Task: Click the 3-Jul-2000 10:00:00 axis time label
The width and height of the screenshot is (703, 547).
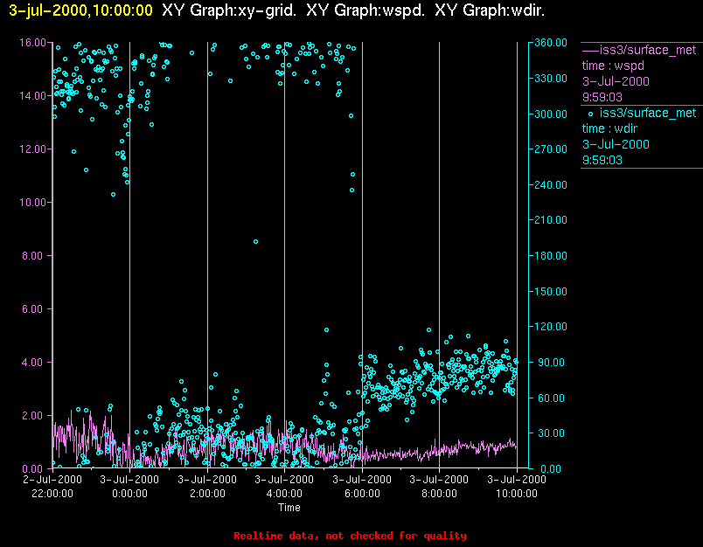Action: tap(517, 487)
